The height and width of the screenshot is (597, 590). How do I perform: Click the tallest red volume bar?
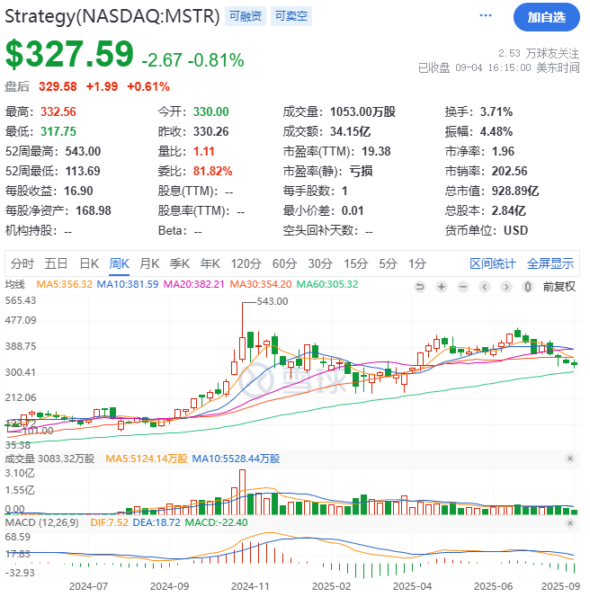coord(242,492)
